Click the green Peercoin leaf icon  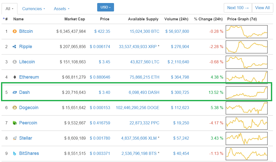coord(14,123)
